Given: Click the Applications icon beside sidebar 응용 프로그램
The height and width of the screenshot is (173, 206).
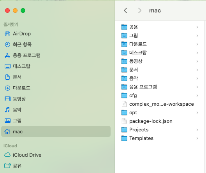Looking at the screenshot, I should click(7, 55).
